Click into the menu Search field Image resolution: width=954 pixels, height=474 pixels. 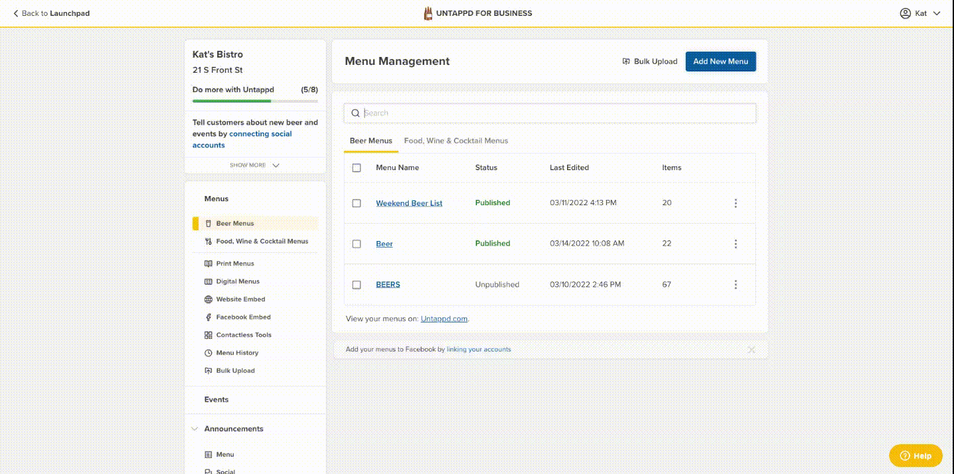pos(550,113)
